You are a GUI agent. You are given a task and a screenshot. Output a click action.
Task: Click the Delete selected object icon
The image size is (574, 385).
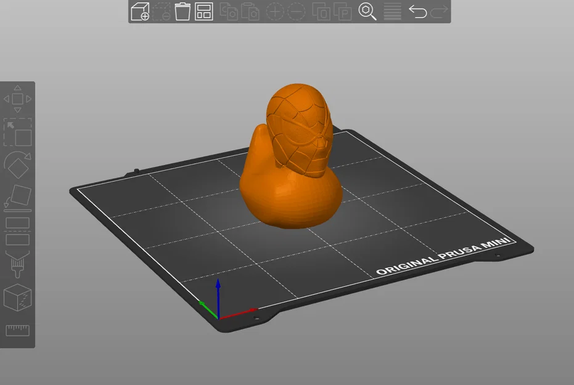[x=161, y=11]
